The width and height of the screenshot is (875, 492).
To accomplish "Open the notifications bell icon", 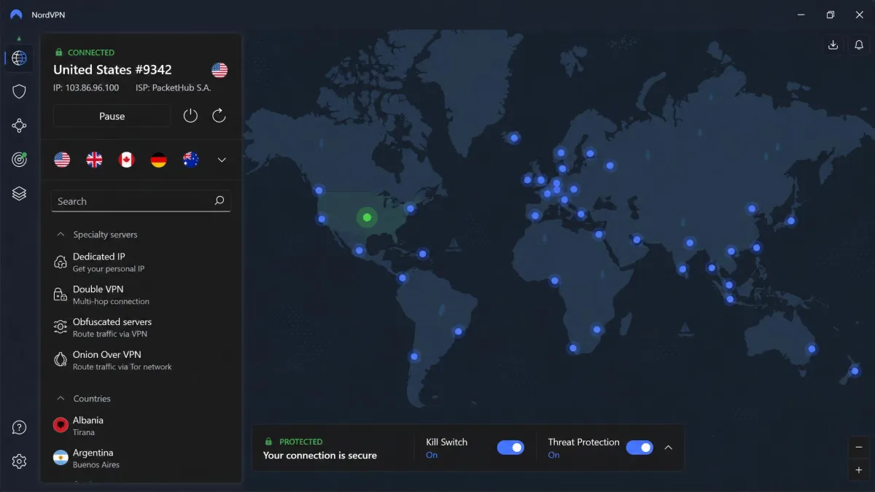I will [859, 45].
